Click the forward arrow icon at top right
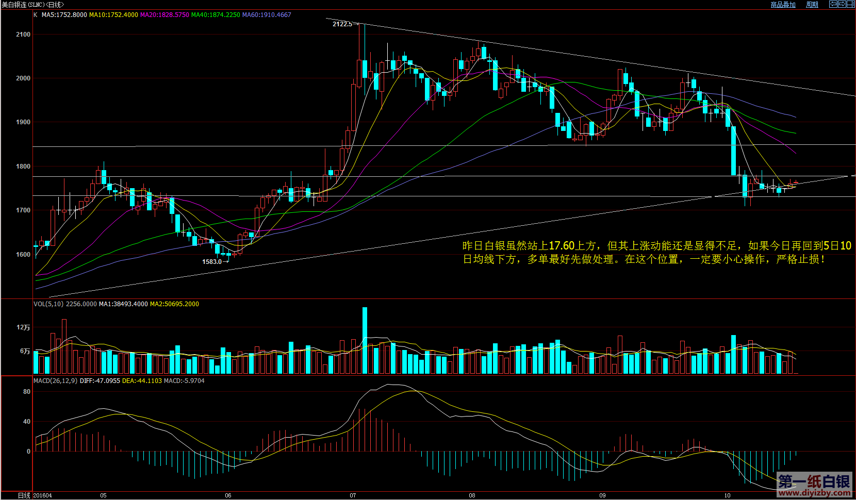Screen dimensions: 856x500 click(x=842, y=4)
